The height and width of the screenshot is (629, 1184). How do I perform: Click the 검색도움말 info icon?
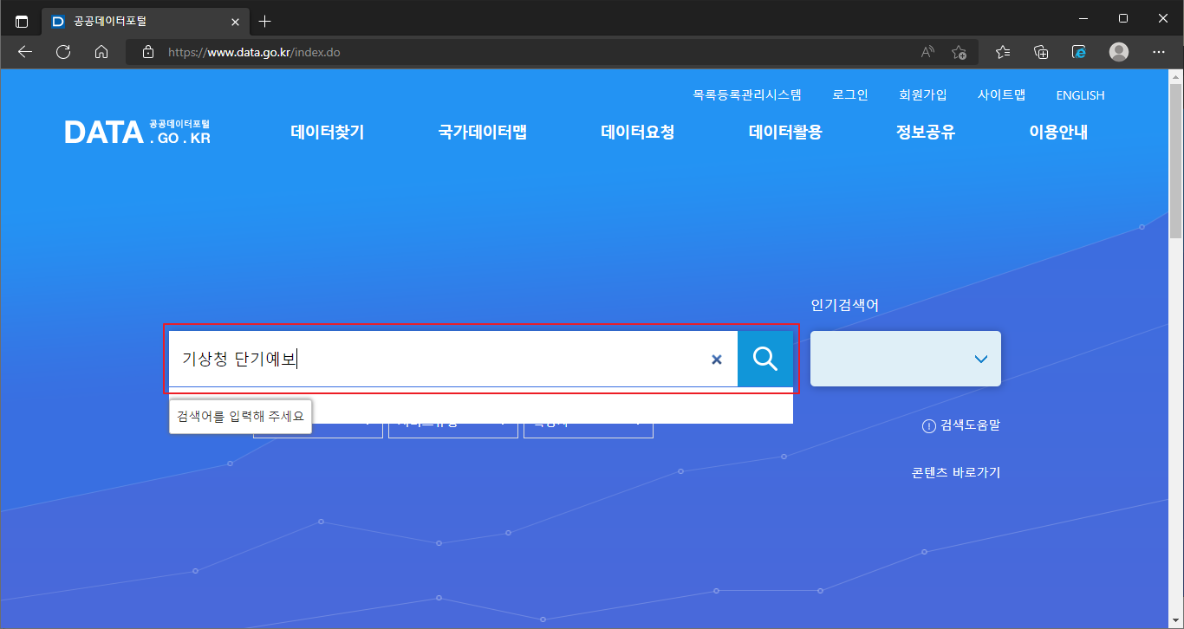(x=929, y=425)
